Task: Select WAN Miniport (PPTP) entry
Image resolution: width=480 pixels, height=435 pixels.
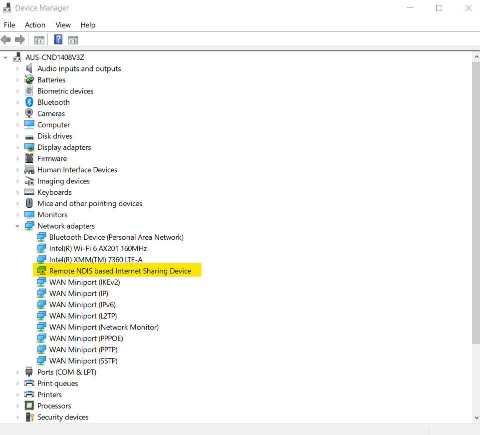Action: (83, 350)
